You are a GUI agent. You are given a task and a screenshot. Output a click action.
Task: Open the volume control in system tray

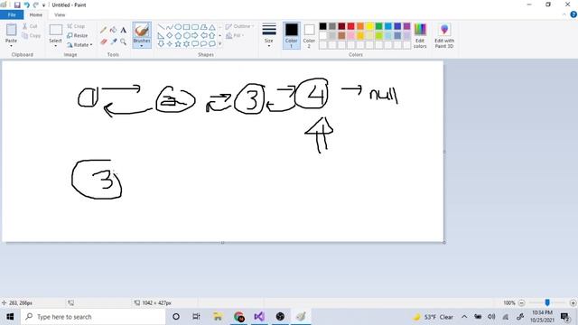tap(491, 317)
